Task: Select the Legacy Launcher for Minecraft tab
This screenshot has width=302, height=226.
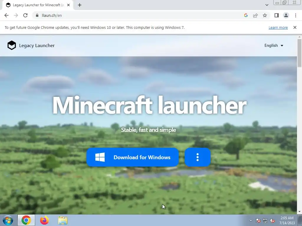Action: point(38,5)
